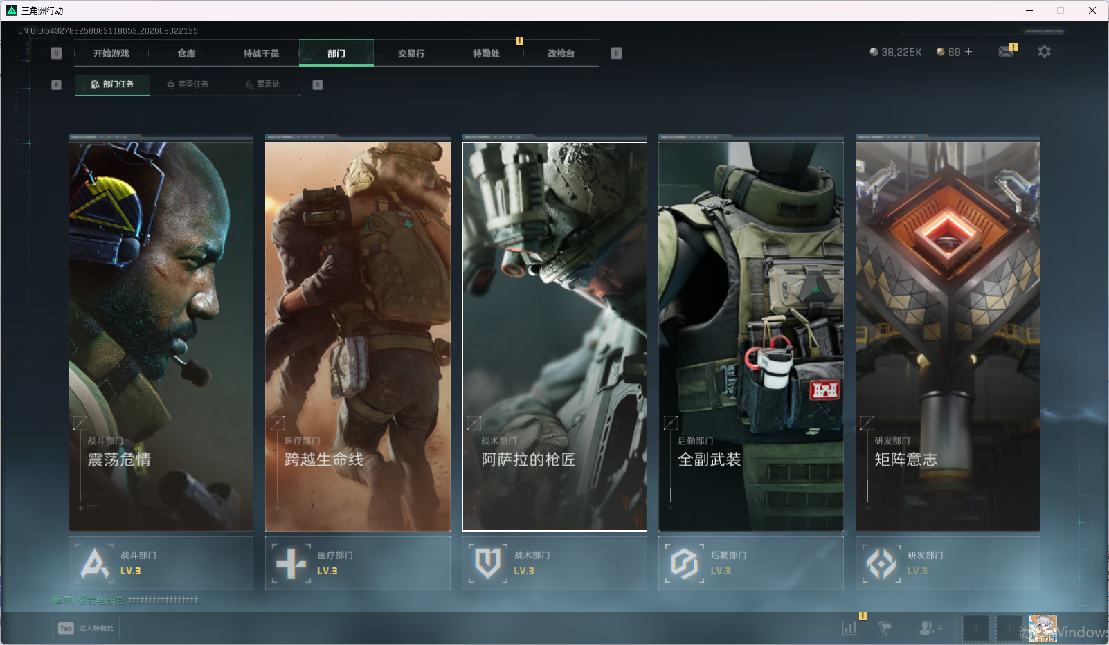The height and width of the screenshot is (645, 1109).
Task: Open the 特勤处 tab
Action: click(486, 53)
